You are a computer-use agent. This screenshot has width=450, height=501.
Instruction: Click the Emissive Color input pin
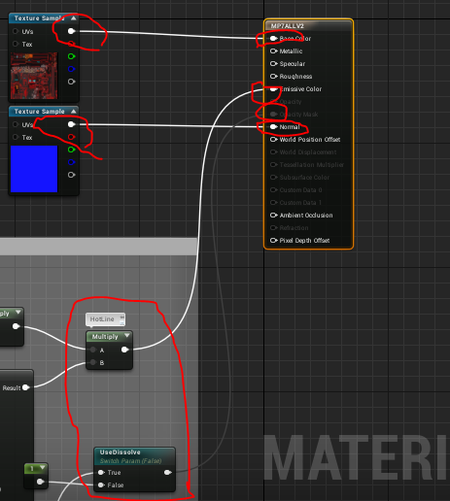pyautogui.click(x=274, y=89)
